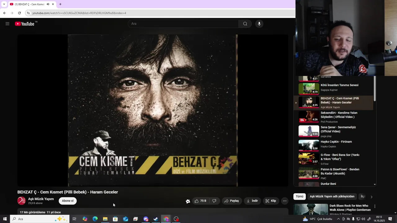Image resolution: width=397 pixels, height=223 pixels.
Task: Open more actions three-dot menu under video
Action: pyautogui.click(x=285, y=201)
